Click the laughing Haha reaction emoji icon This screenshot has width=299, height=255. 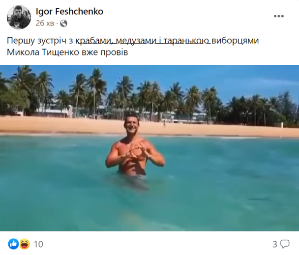pyautogui.click(x=25, y=244)
